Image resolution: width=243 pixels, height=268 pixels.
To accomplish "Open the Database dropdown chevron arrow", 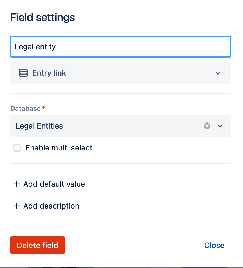I will coord(220,126).
